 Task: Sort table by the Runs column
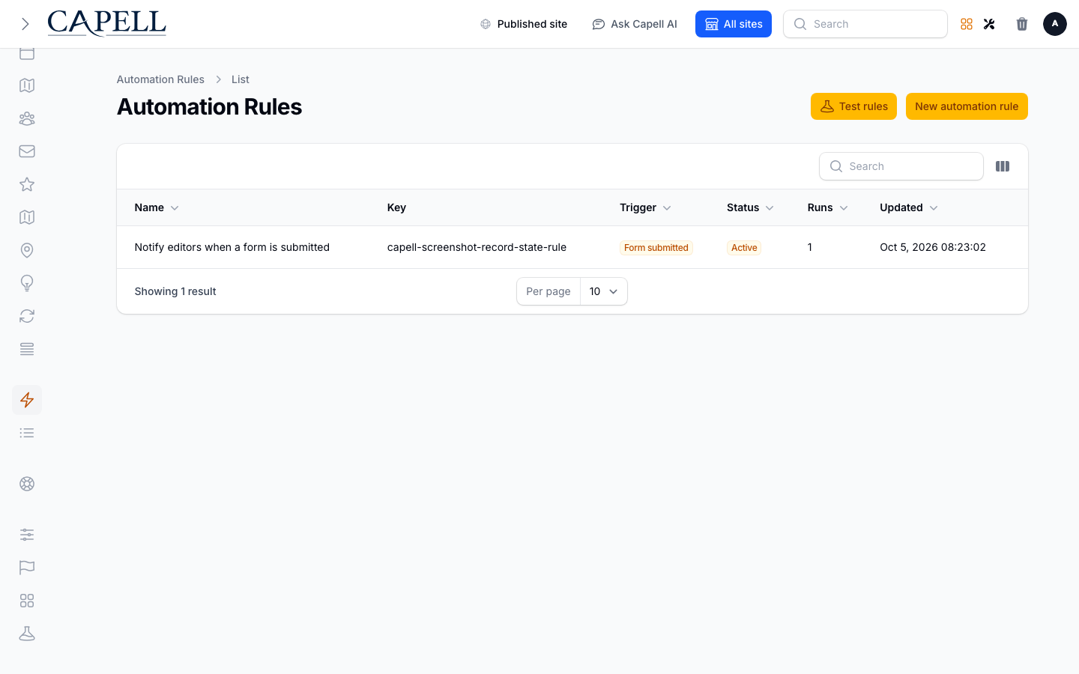point(828,207)
